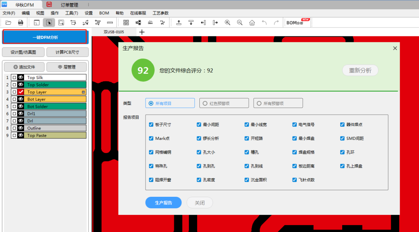
Task: Expand the grid icon beside Top Layer
Action: click(84, 91)
